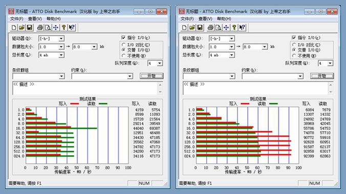Click the description scrollbar down arrow in left window
346x194 pixels.
click(x=160, y=92)
